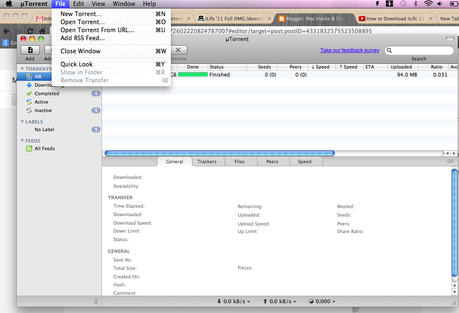Image resolution: width=459 pixels, height=313 pixels.
Task: Click the volume menu bar icon
Action: pos(440,4)
